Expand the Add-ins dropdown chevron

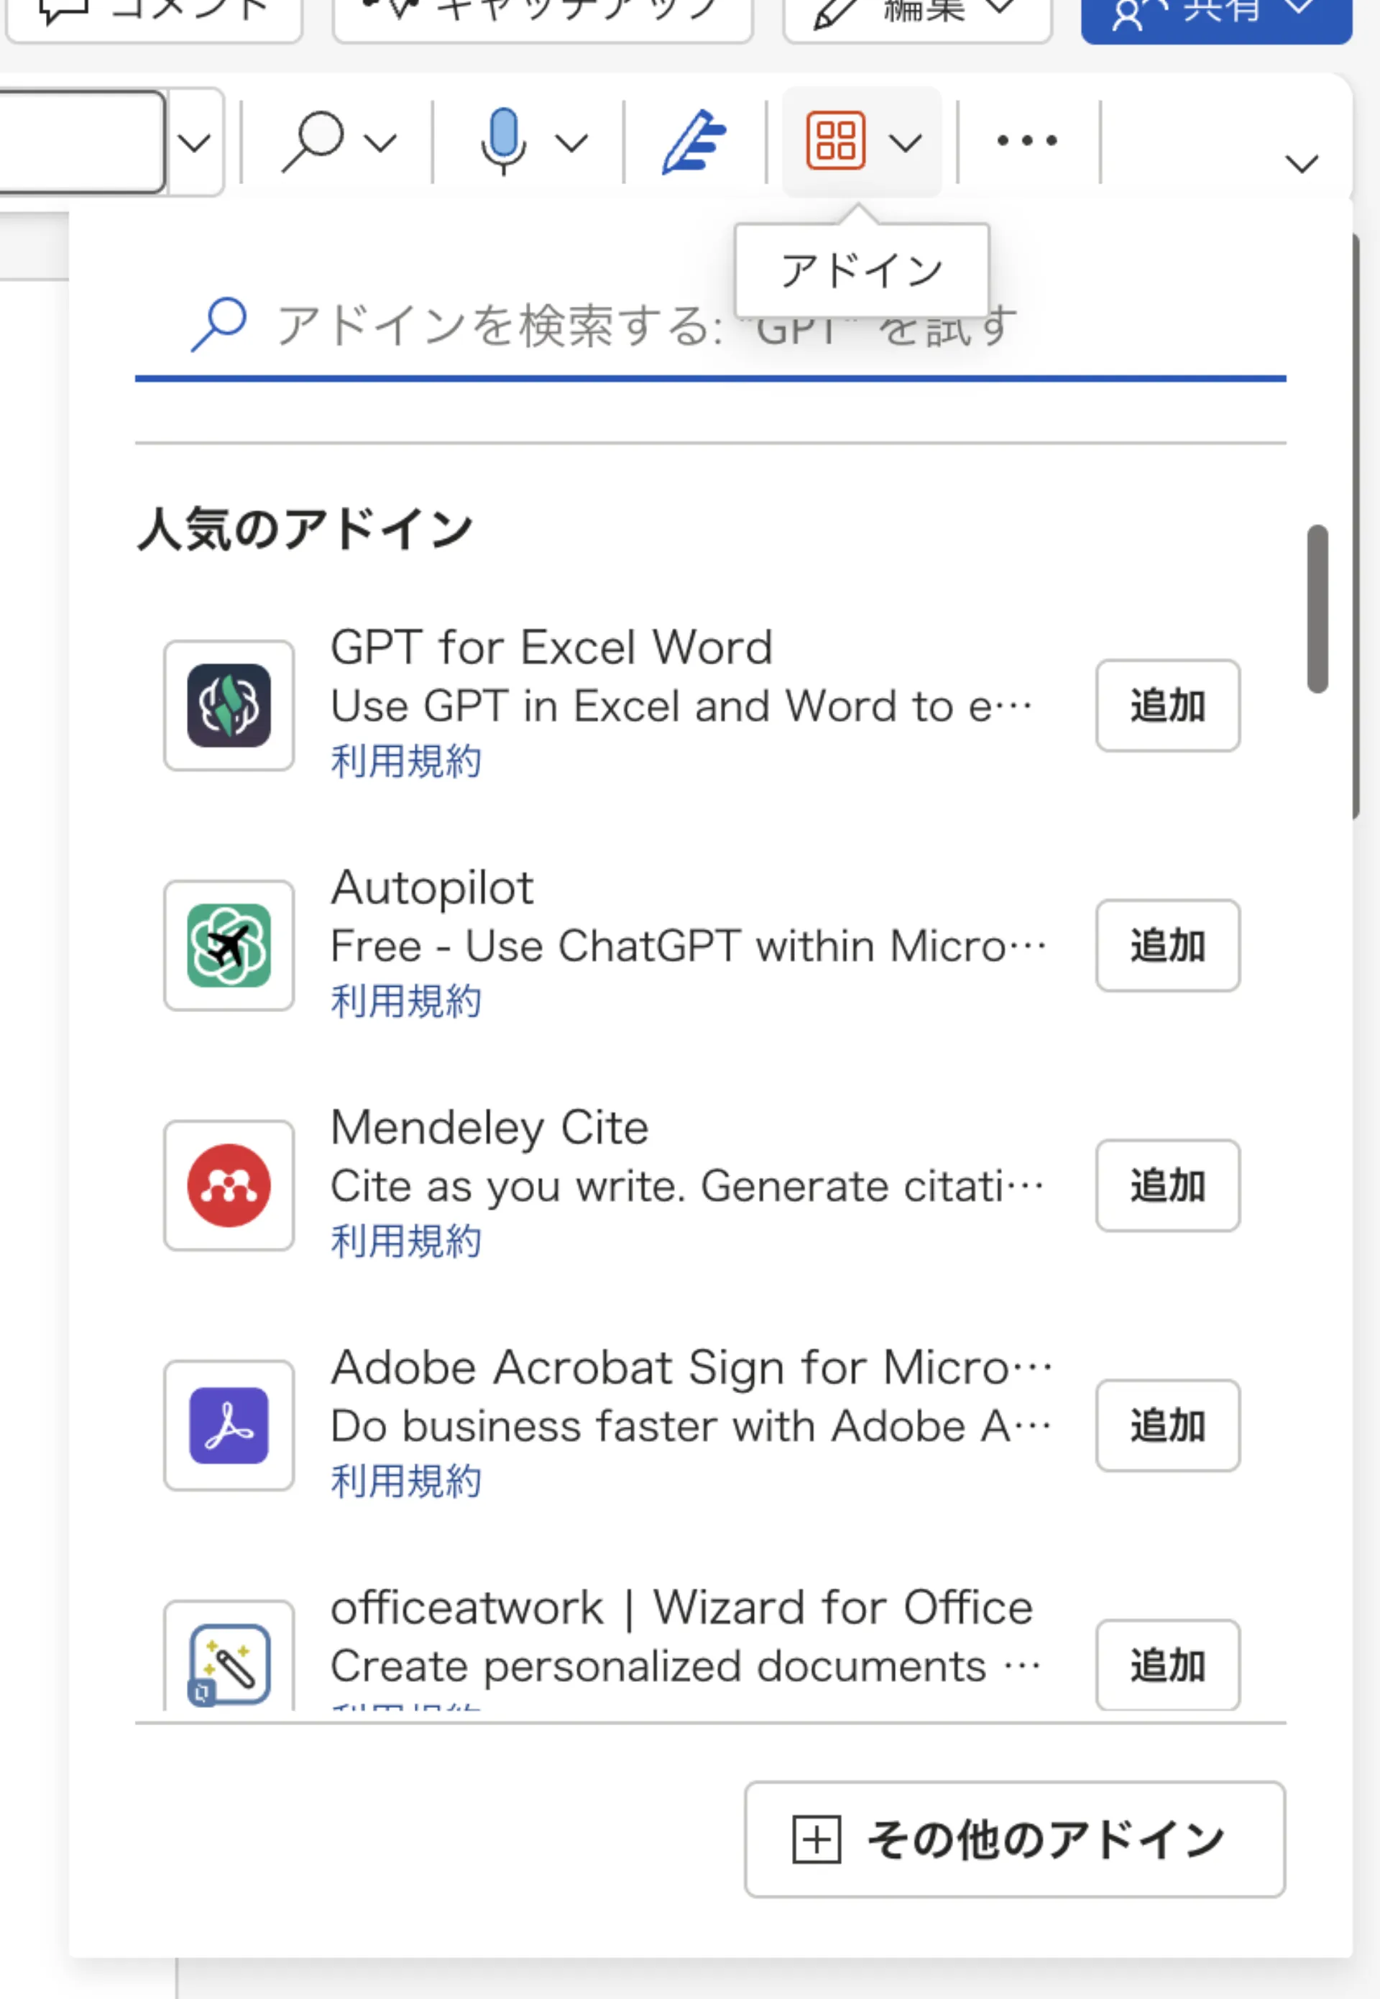906,142
